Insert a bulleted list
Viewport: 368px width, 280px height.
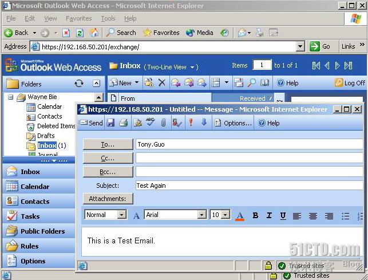pos(345,216)
